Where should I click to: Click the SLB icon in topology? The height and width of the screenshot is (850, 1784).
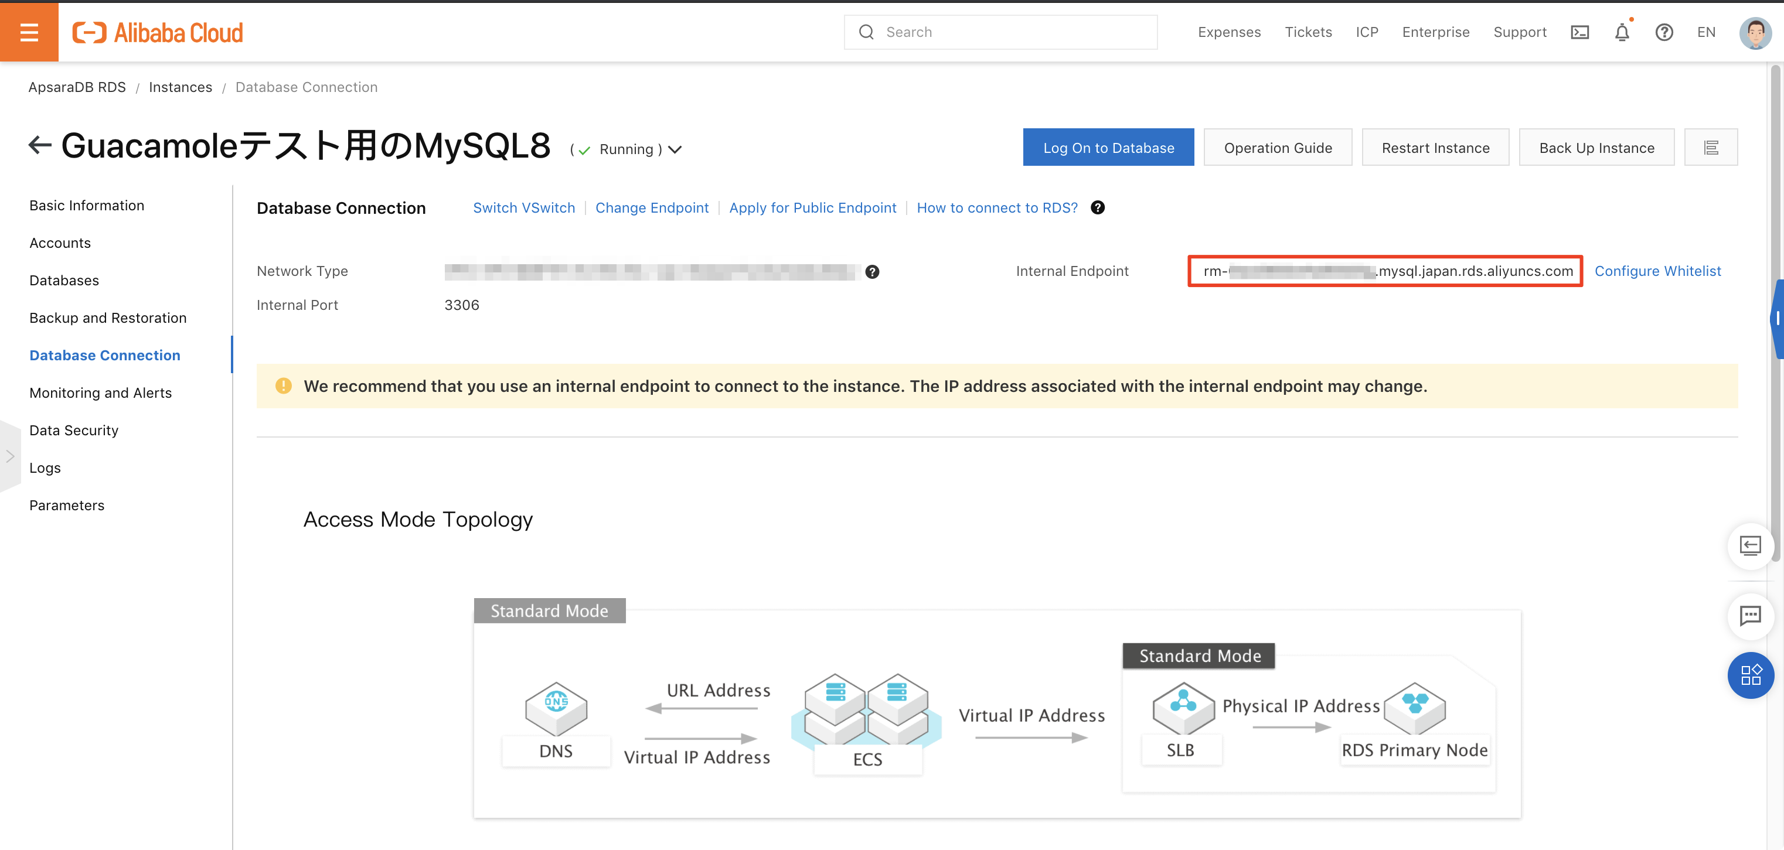coord(1183,709)
